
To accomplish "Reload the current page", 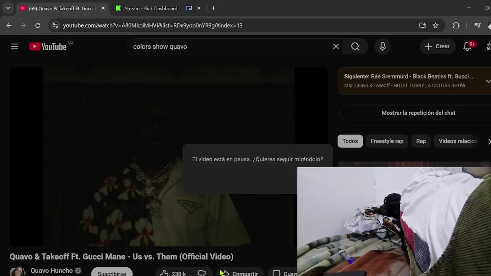I will (x=38, y=25).
